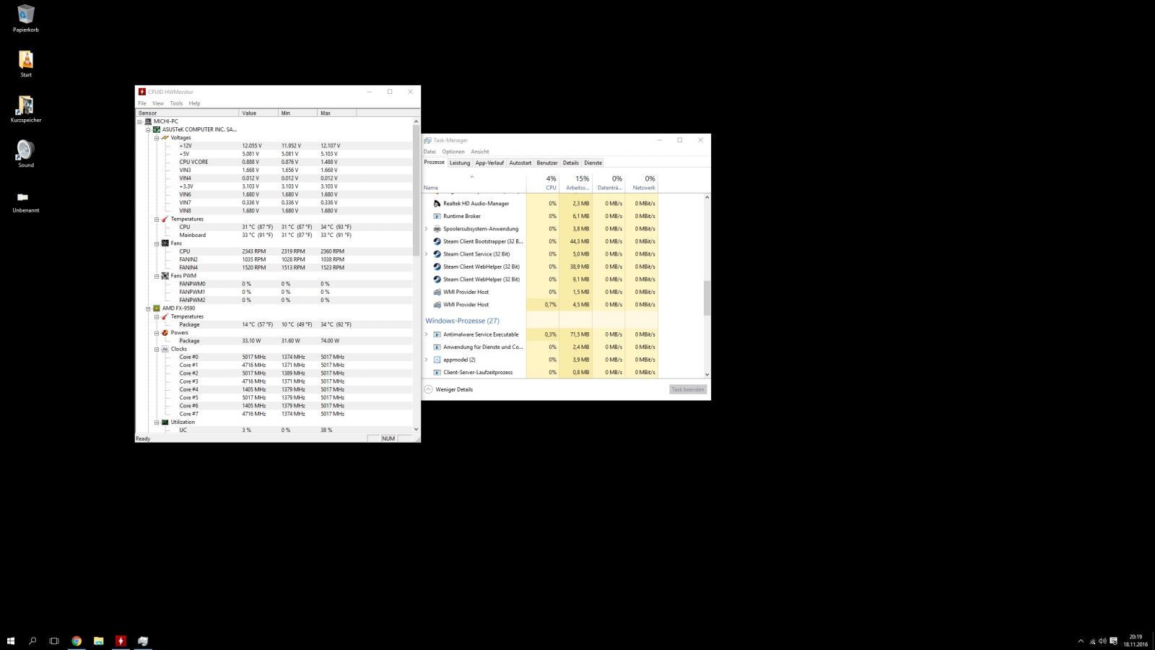This screenshot has width=1155, height=650.
Task: Click the Value column header in HWMonitor
Action: click(258, 113)
